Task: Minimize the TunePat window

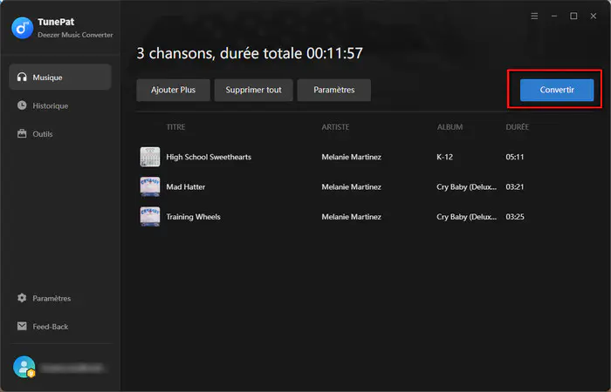Action: pos(554,16)
